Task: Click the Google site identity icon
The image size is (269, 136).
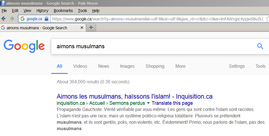Action: [x=23, y=19]
